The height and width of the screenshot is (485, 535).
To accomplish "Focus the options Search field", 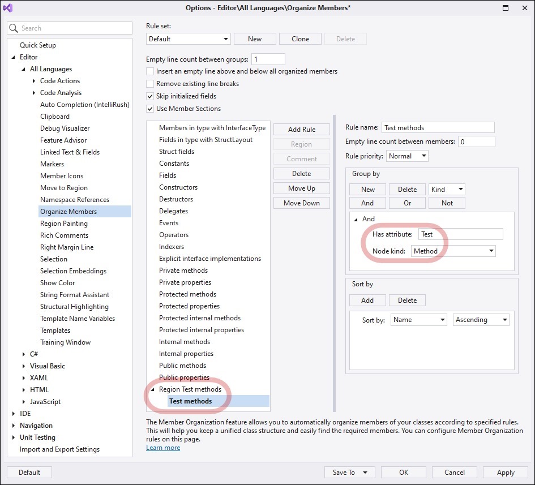I will pos(70,28).
